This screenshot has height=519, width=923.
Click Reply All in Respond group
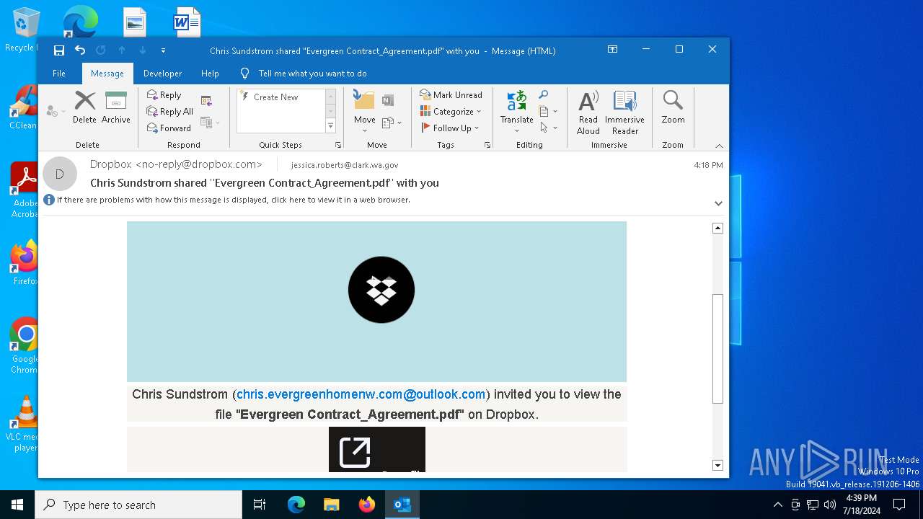170,112
